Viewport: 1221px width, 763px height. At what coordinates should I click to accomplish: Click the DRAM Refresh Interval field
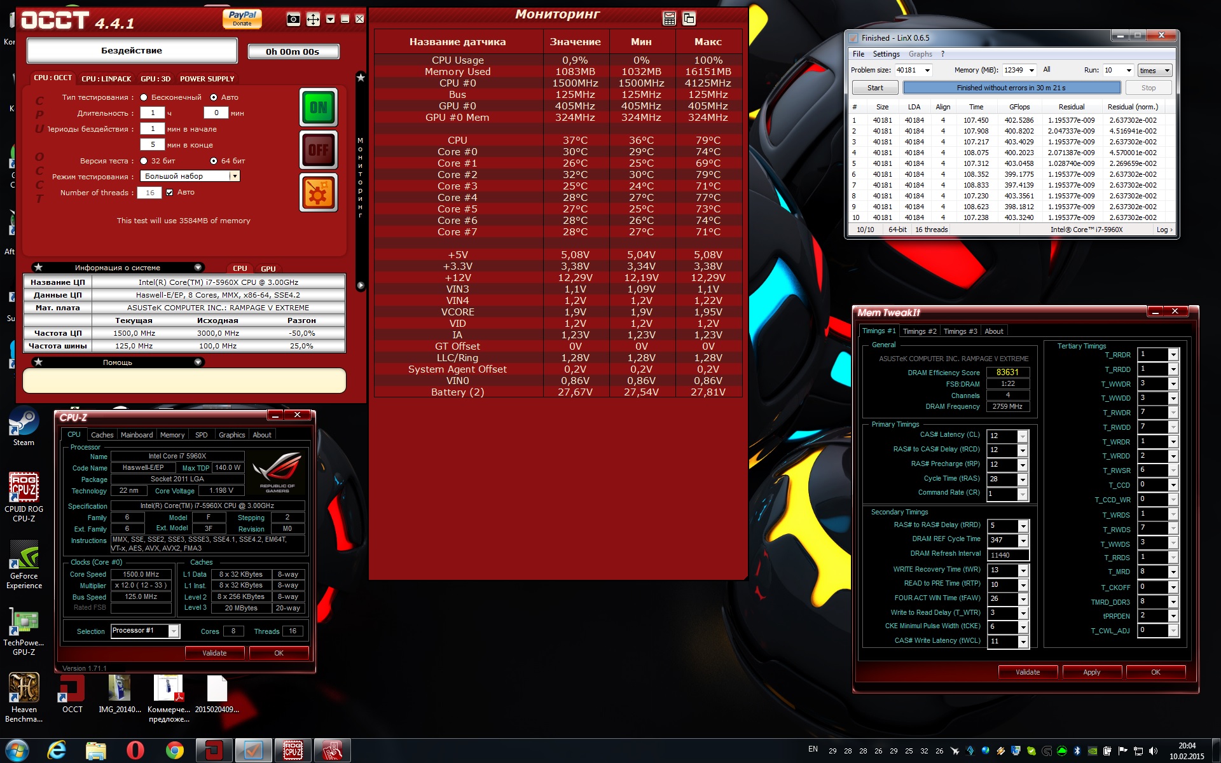(1007, 555)
